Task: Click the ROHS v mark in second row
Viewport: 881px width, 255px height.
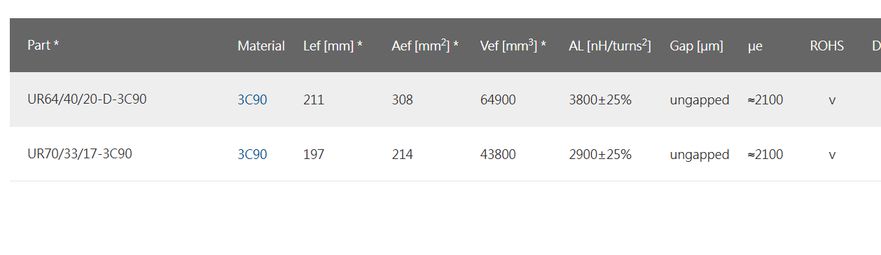Action: coord(832,155)
